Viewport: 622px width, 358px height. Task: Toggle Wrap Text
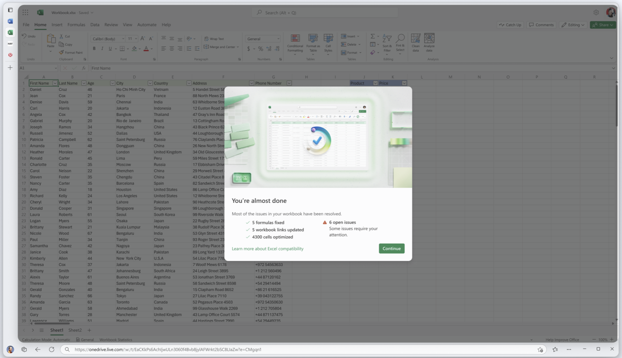click(x=214, y=39)
